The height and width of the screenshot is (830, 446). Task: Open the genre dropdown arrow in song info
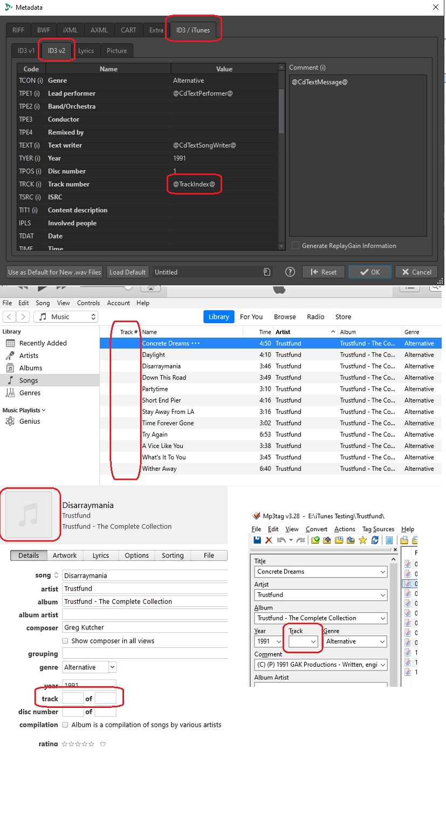tap(112, 667)
